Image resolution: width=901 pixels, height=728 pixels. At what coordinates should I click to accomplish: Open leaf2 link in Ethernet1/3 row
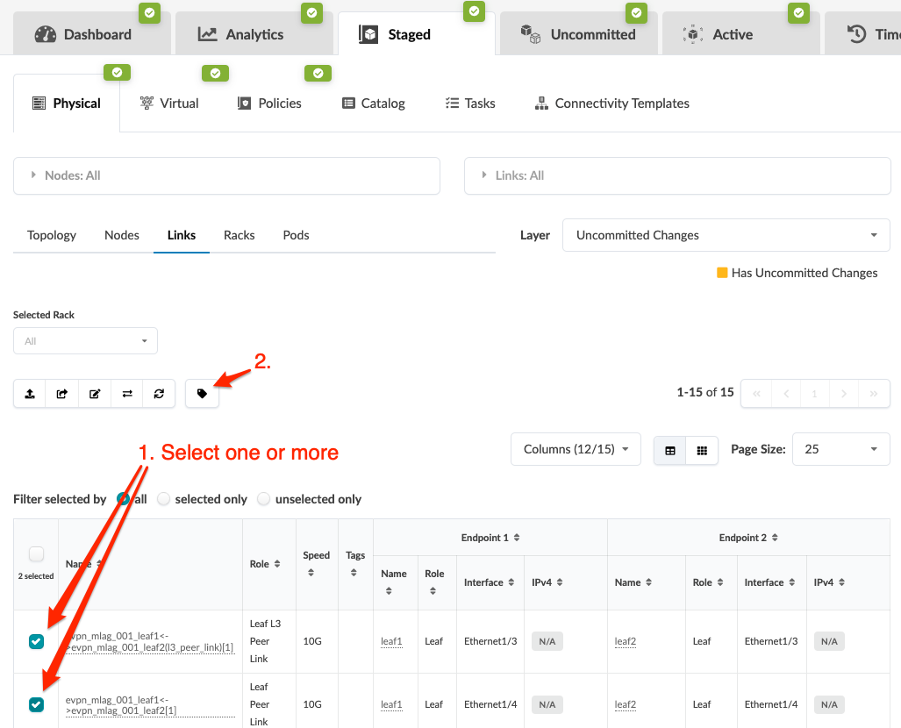point(626,641)
